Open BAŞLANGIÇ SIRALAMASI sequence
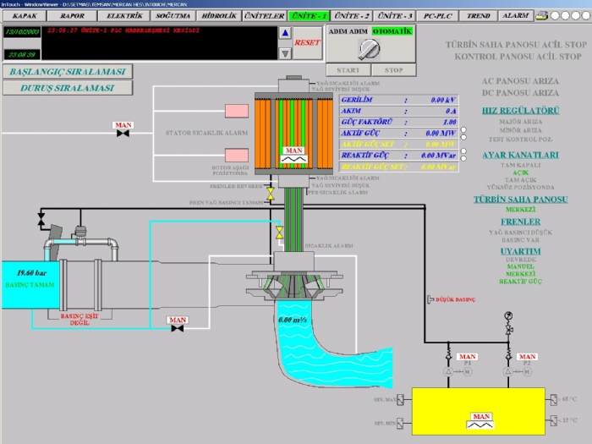The width and height of the screenshot is (592, 444). coord(68,72)
